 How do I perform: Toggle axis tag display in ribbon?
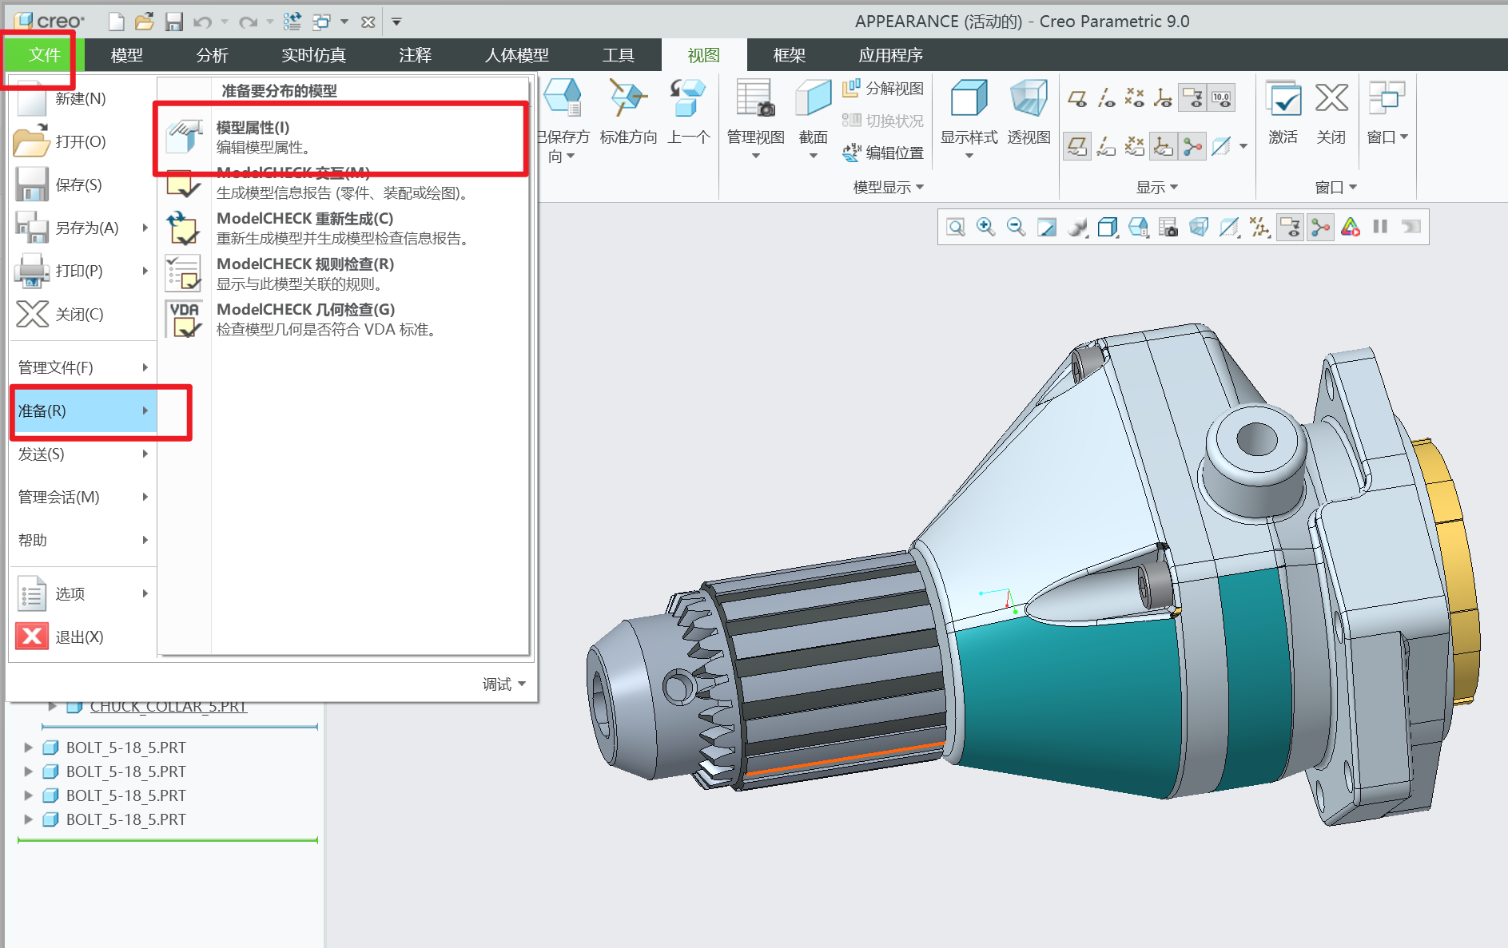[1106, 147]
